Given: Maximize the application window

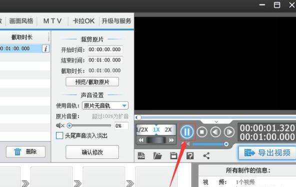Looking at the screenshot, I should coord(277,5).
